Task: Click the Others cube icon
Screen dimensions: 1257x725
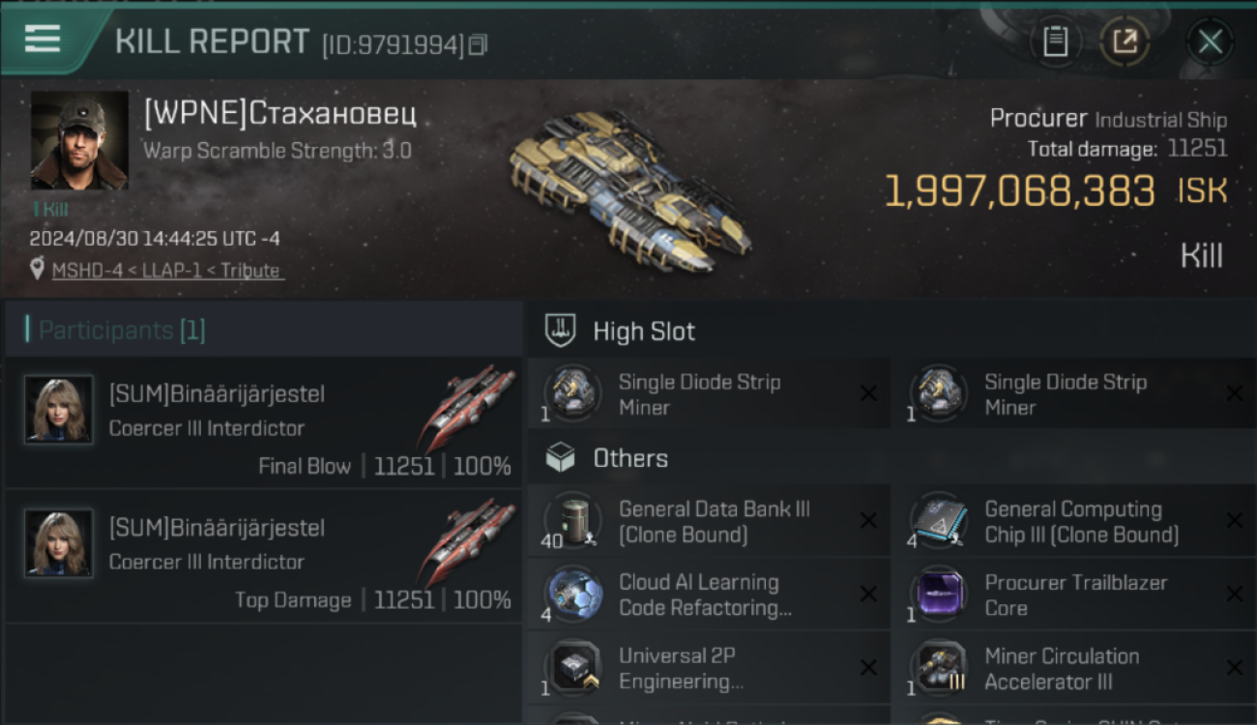Action: (x=561, y=458)
